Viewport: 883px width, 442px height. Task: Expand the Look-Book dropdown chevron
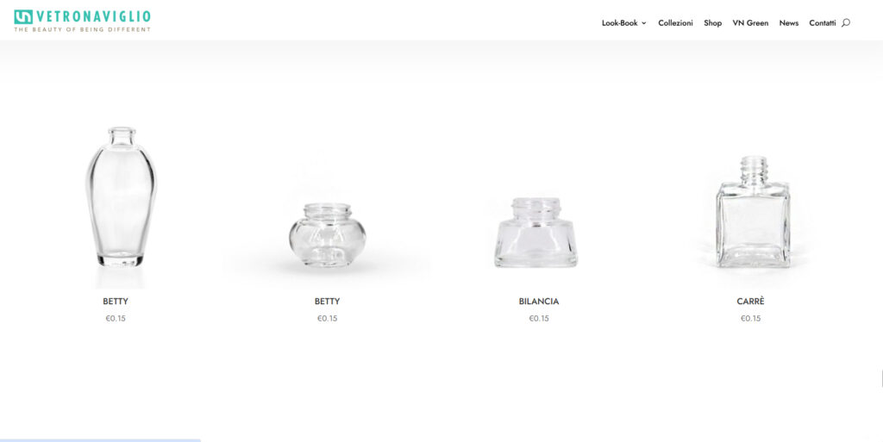coord(643,23)
